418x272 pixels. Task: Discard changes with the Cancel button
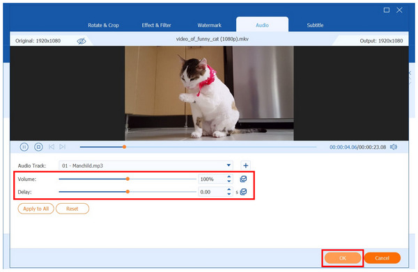(x=382, y=258)
